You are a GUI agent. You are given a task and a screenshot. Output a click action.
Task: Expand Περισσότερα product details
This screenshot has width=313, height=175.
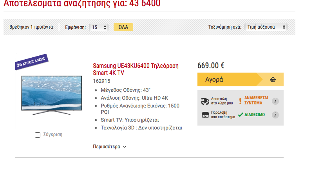(109, 147)
